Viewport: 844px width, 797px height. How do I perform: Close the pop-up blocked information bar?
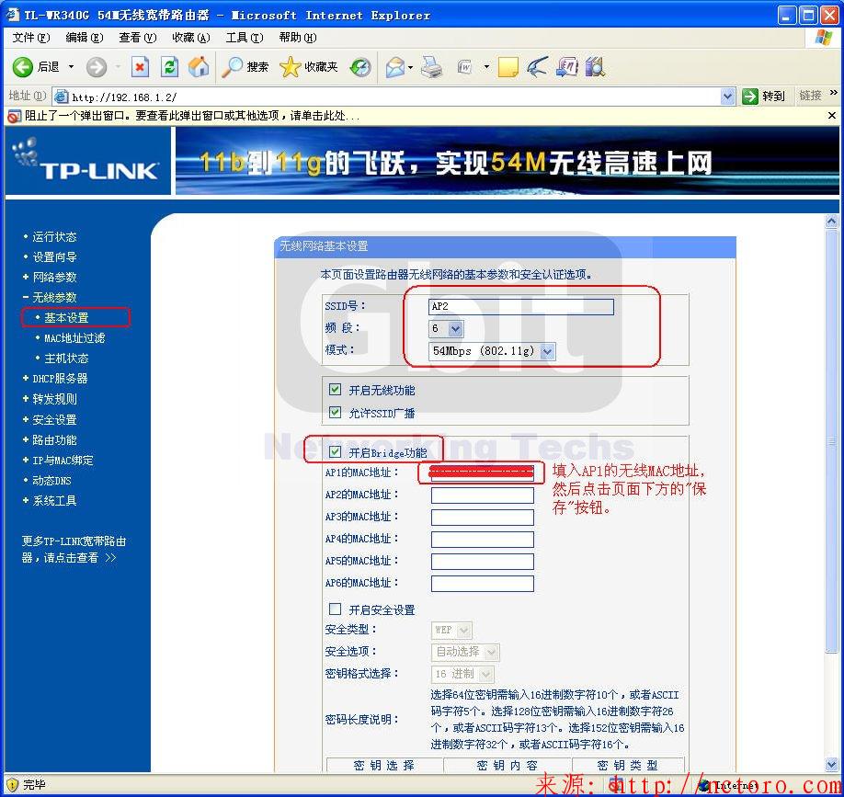pos(832,115)
